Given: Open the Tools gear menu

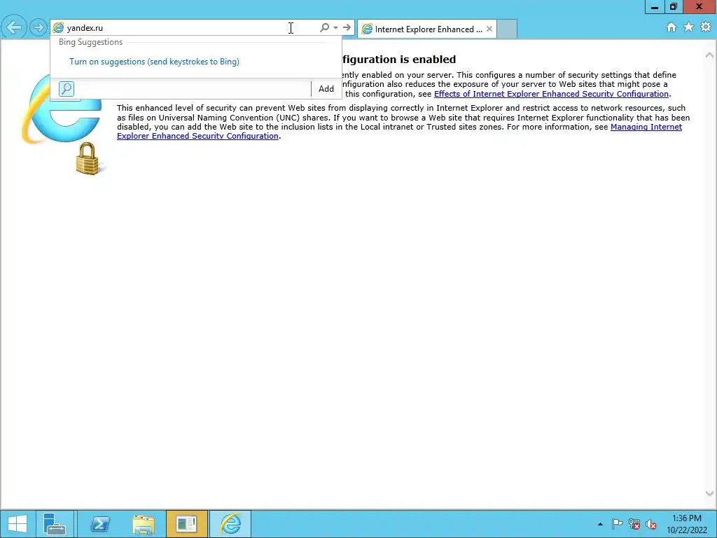Looking at the screenshot, I should [706, 27].
